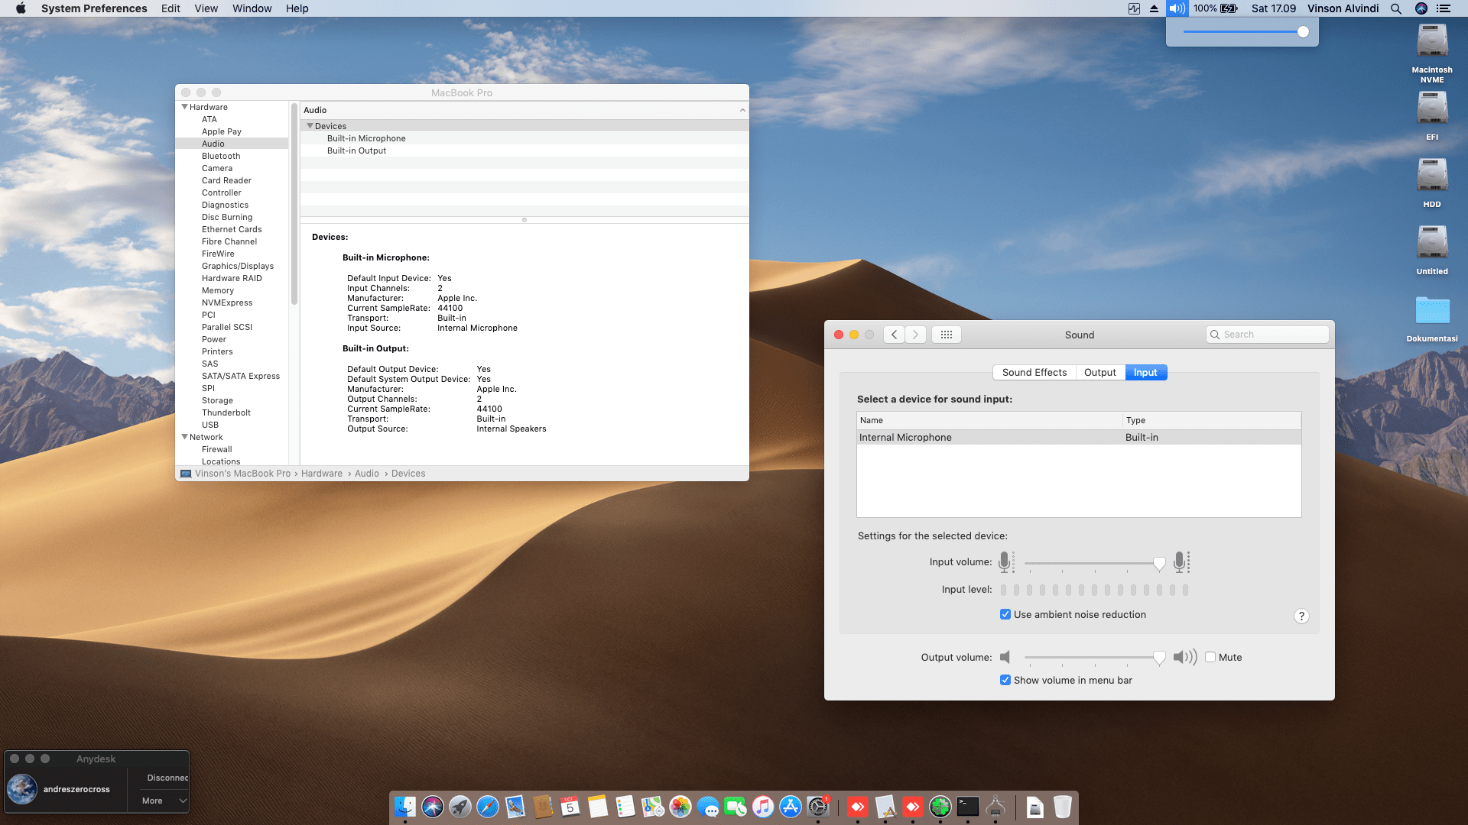This screenshot has width=1468, height=825.
Task: Open Macintosh NVME drive on desktop
Action: (1432, 40)
